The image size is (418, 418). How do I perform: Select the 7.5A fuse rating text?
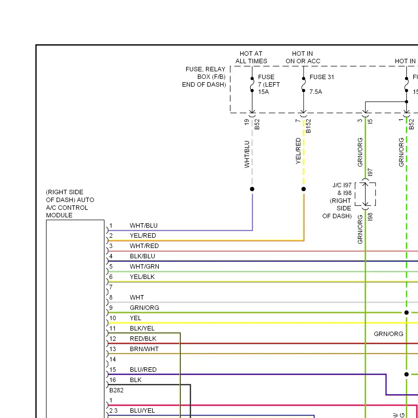(316, 92)
